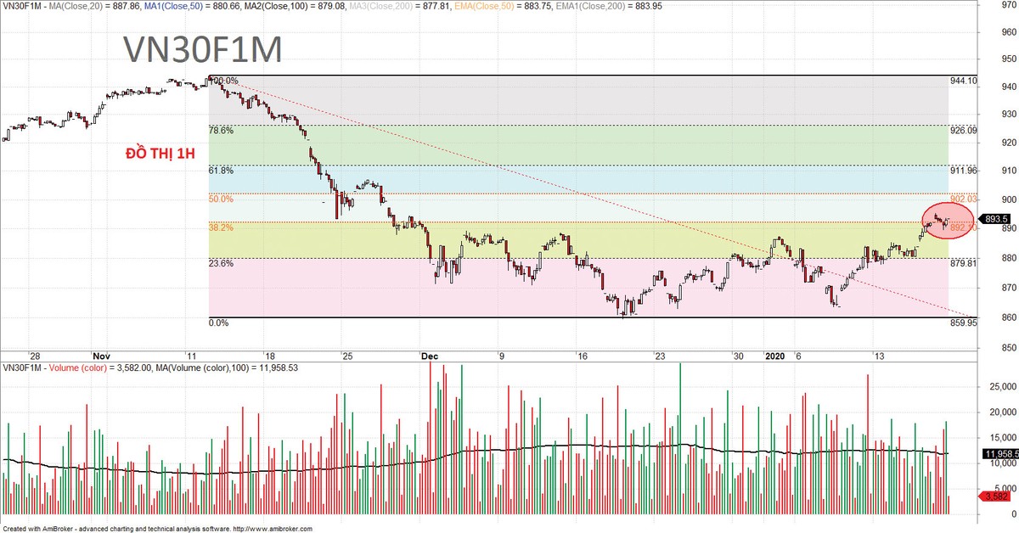The image size is (1019, 533).
Task: Select the Nov marker on date axis
Action: coord(100,356)
